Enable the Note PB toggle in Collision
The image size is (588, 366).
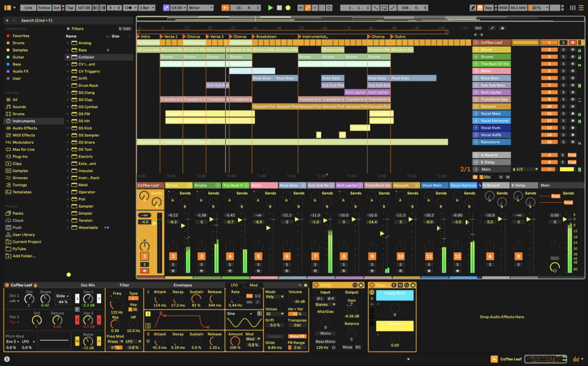[297, 336]
